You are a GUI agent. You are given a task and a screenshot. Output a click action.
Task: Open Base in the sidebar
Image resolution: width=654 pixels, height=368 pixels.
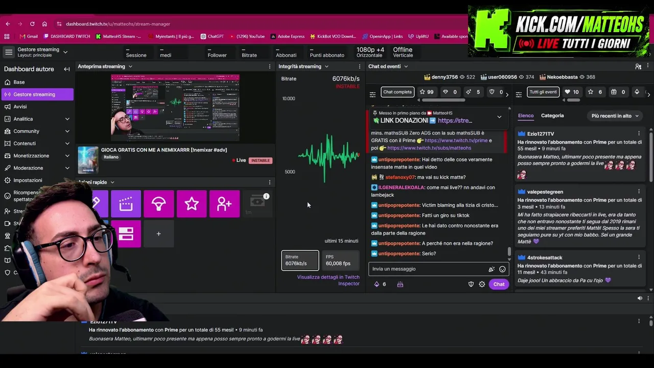[37, 82]
